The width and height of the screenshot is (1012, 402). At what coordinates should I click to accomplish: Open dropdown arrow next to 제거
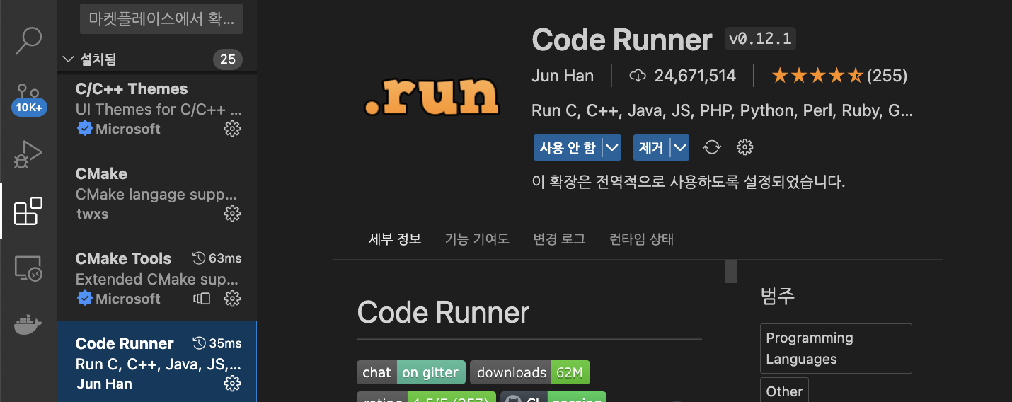click(680, 148)
